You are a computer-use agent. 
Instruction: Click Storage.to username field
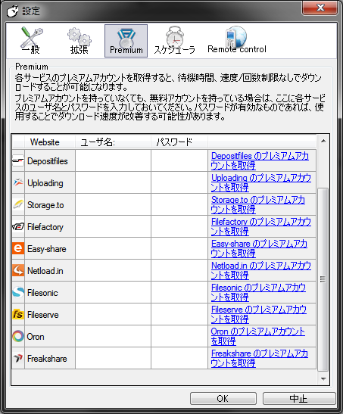114,204
